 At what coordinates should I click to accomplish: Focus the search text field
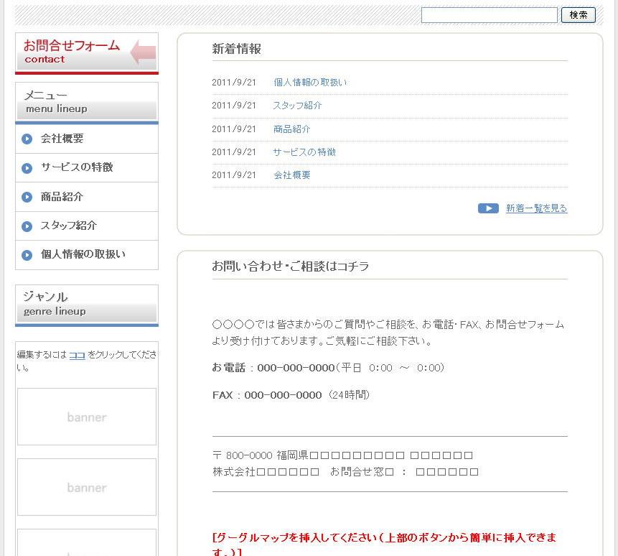coord(489,15)
